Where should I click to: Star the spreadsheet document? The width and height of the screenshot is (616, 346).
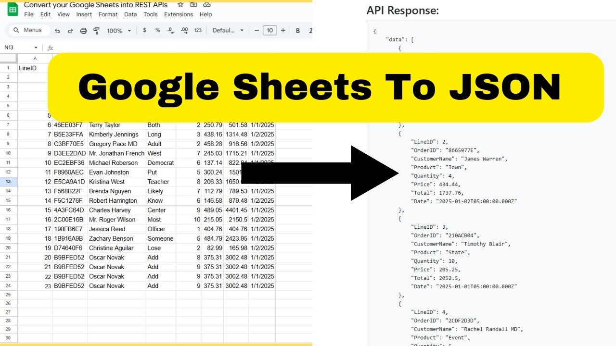[x=180, y=4]
